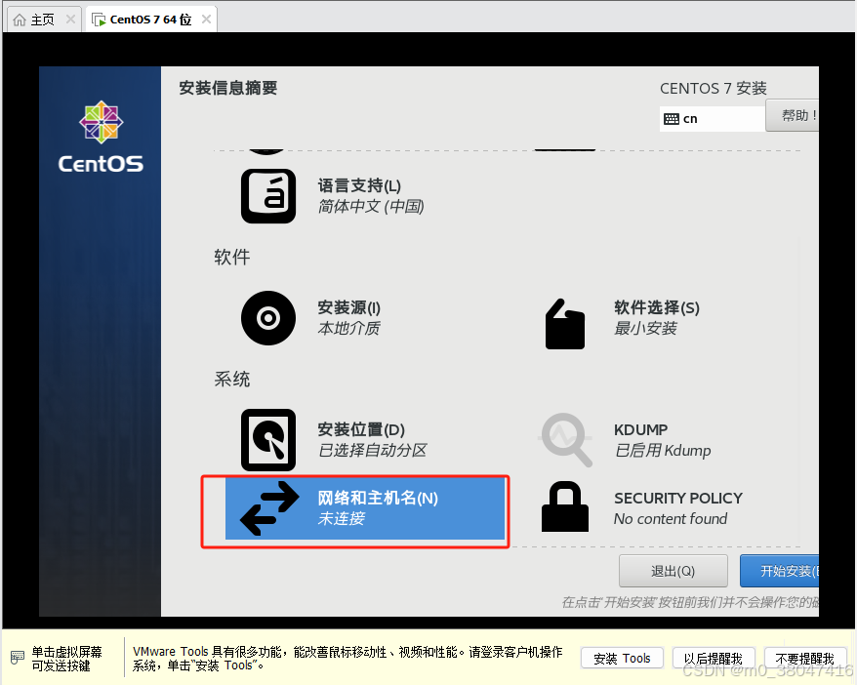Click the 安装源 disc icon
Image resolution: width=857 pixels, height=685 pixels.
pos(268,318)
